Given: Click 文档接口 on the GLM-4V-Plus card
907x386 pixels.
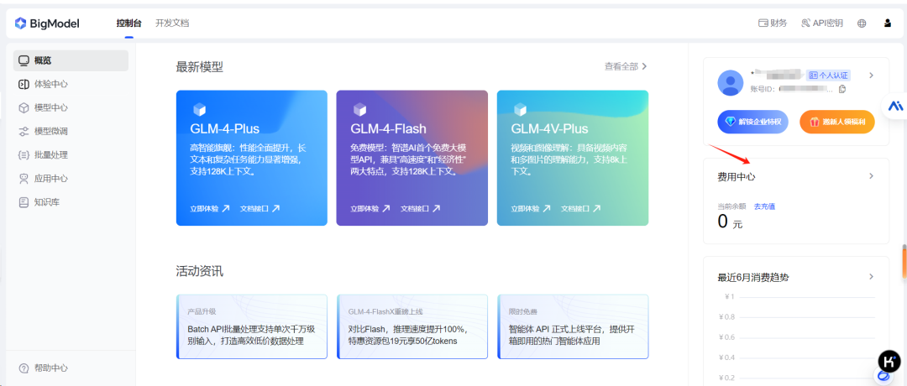Looking at the screenshot, I should click(581, 209).
